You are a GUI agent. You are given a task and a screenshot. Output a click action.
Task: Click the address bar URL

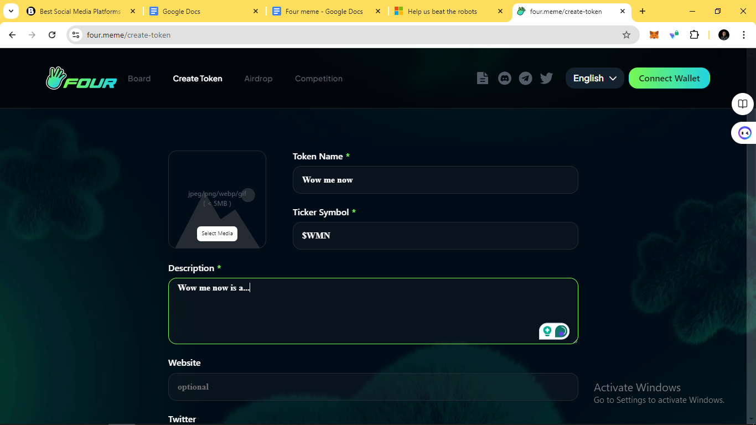click(129, 35)
